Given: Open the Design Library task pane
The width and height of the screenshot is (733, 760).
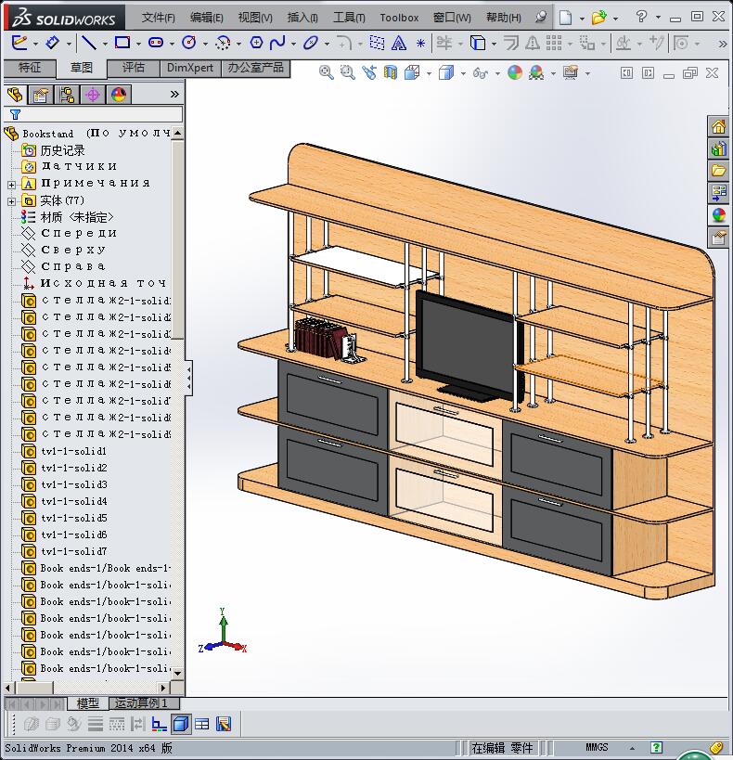Looking at the screenshot, I should pos(718,148).
